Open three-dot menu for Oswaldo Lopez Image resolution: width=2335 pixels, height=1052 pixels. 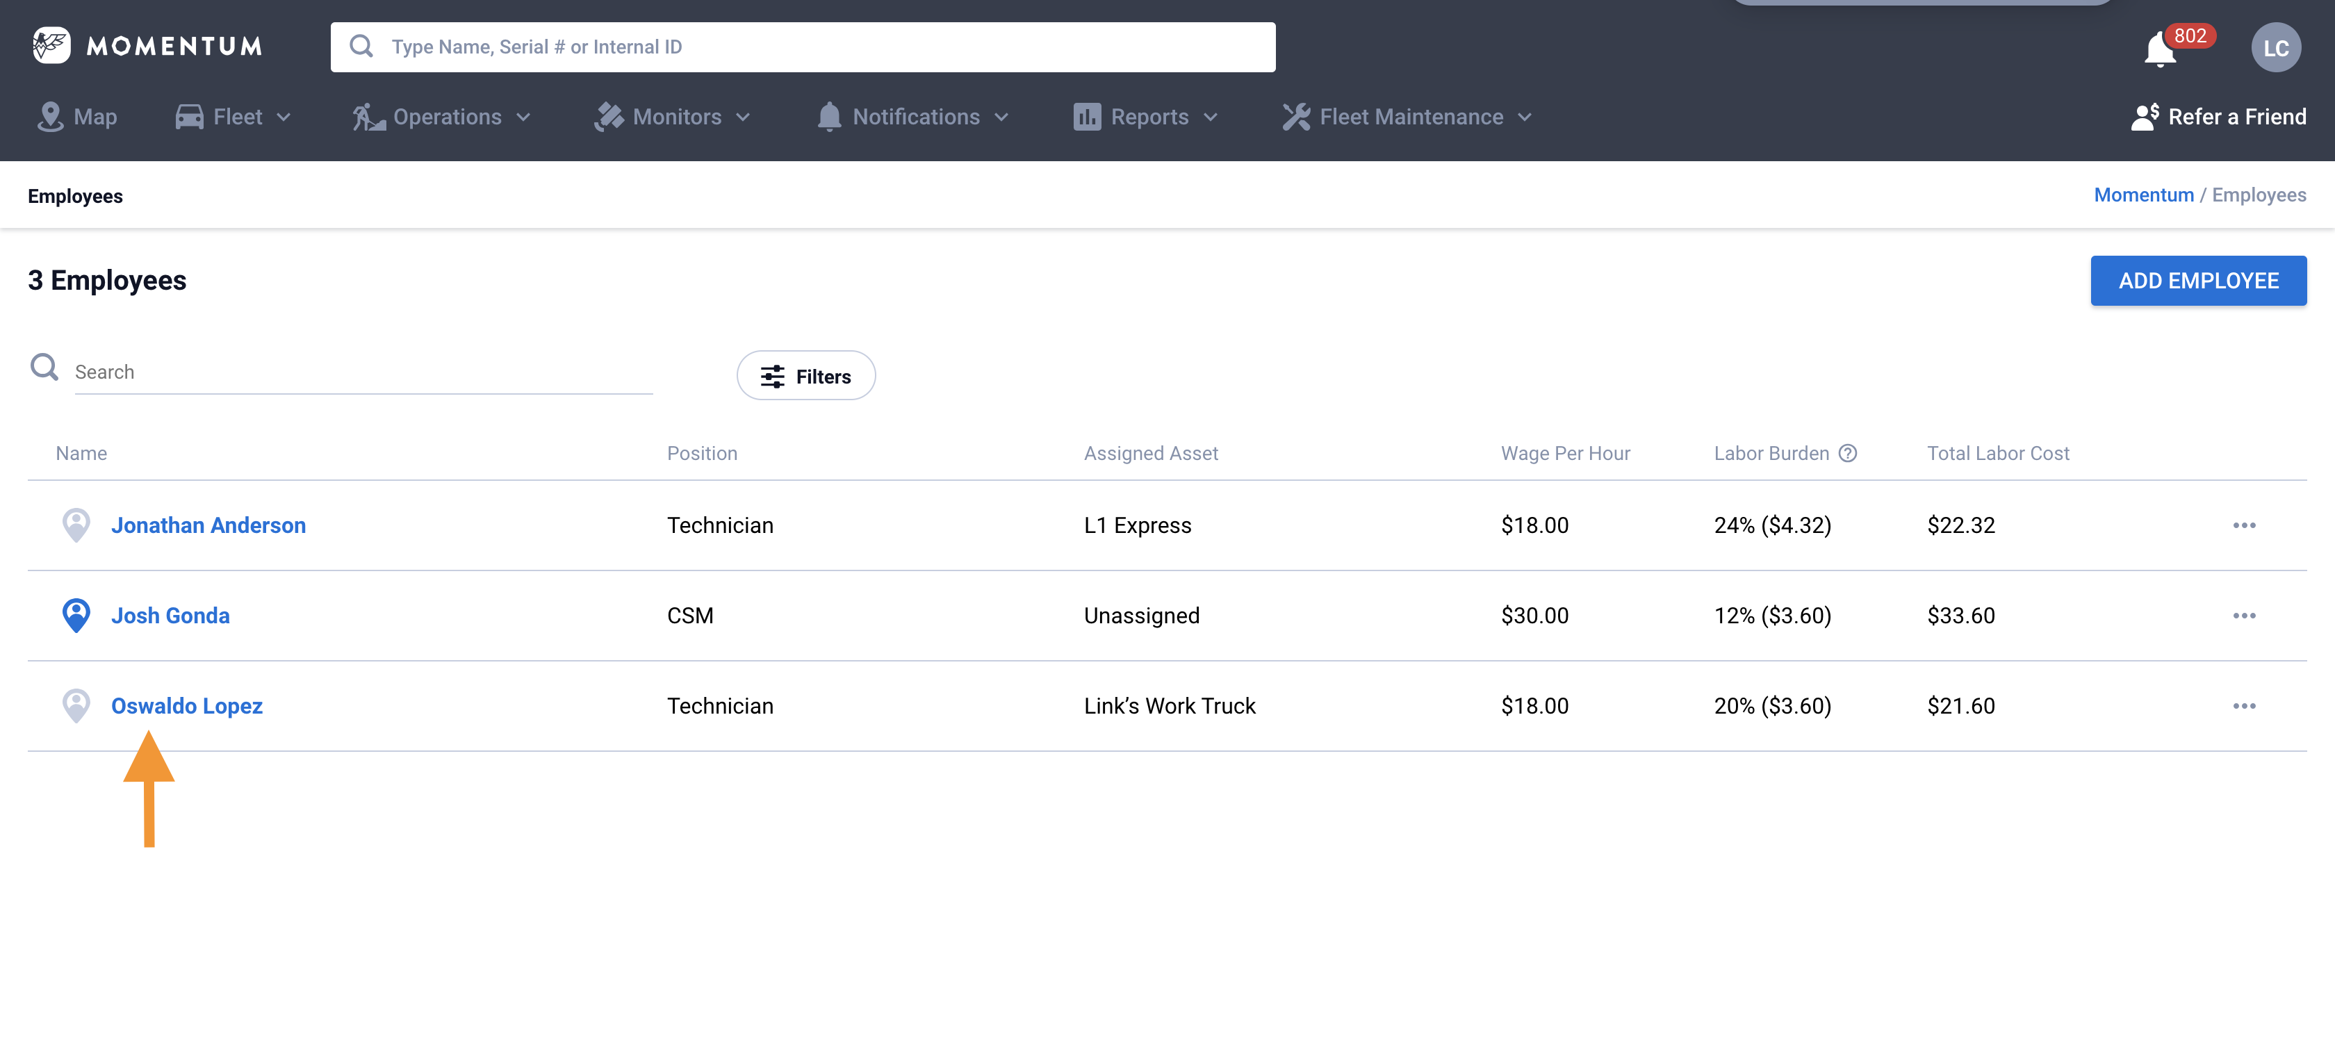click(x=2243, y=706)
